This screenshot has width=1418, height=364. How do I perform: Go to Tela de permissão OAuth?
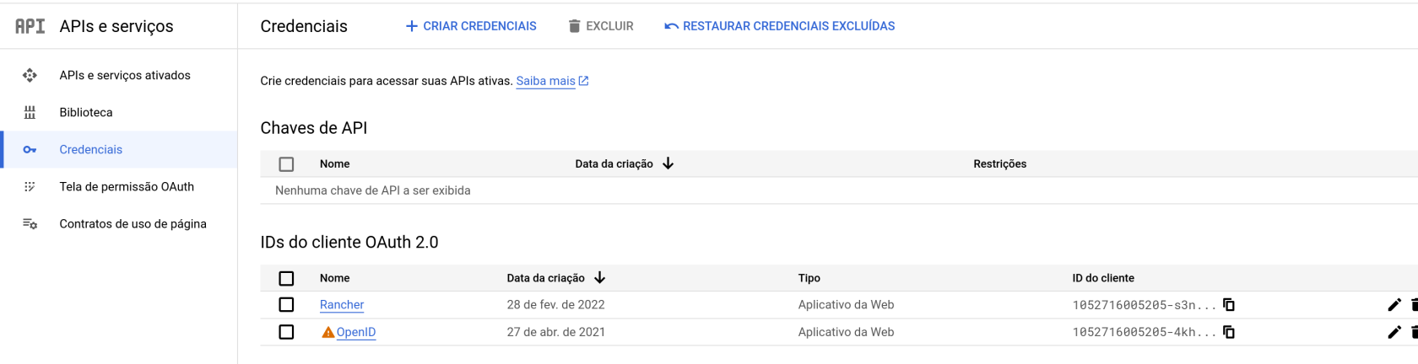point(127,187)
